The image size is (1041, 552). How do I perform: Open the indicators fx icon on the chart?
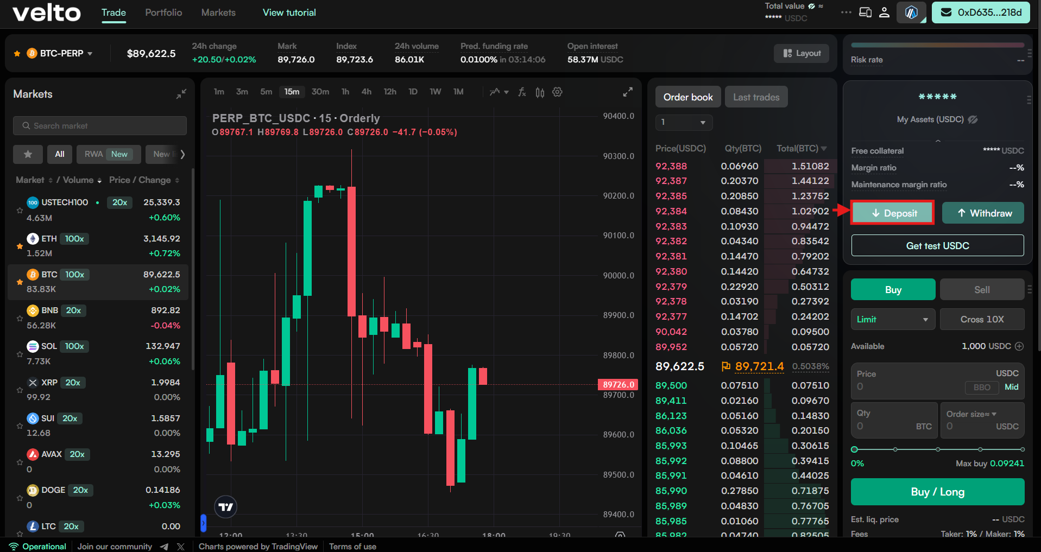point(522,92)
